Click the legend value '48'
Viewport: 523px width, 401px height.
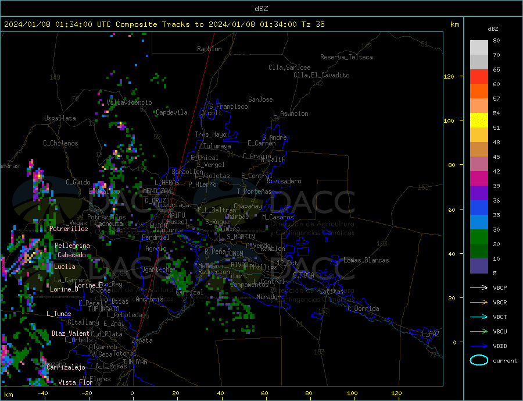pos(496,143)
